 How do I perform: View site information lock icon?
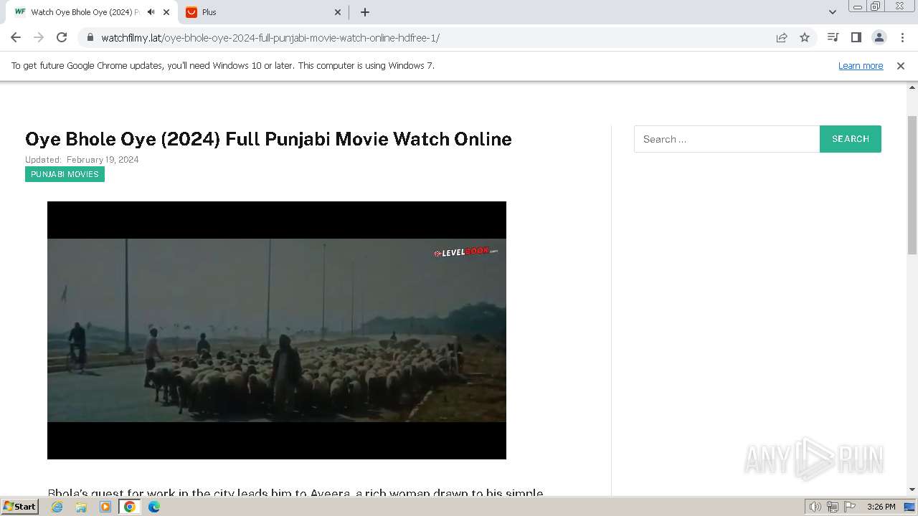pyautogui.click(x=90, y=37)
